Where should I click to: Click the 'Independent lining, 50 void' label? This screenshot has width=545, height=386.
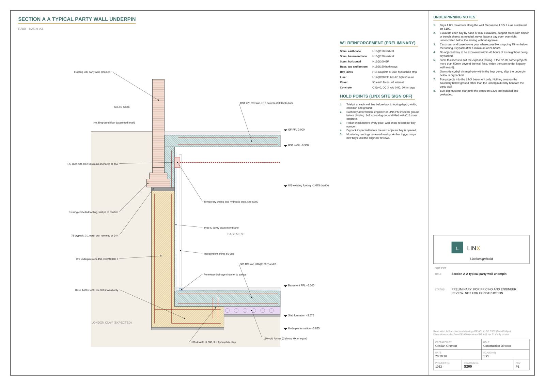[x=219, y=254]
